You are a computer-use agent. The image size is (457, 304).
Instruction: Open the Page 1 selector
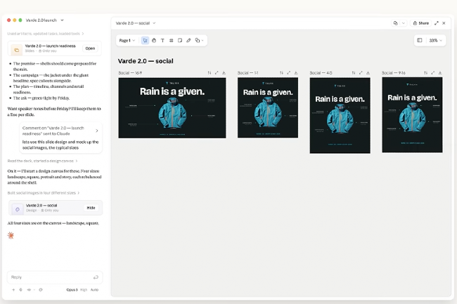127,41
